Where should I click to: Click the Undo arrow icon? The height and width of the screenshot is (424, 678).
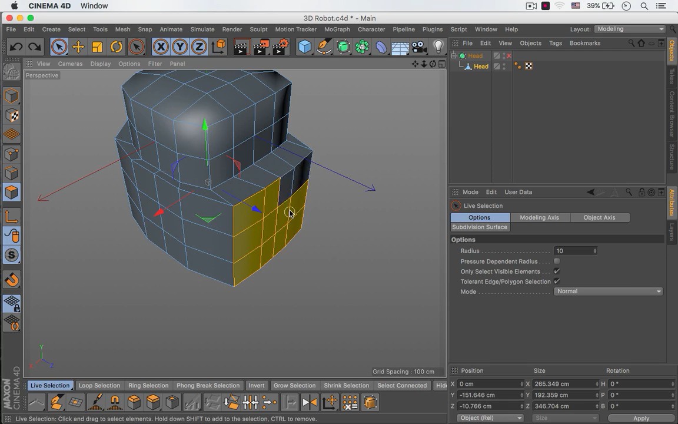(16, 47)
